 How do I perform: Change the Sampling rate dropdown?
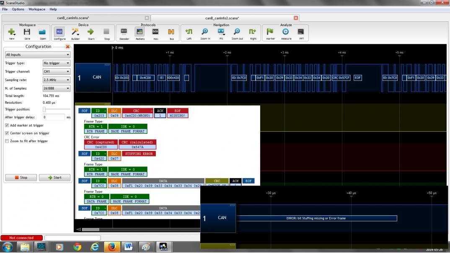[x=56, y=80]
